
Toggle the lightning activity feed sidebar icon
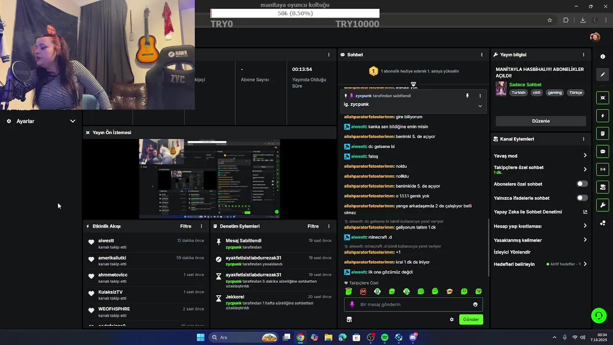pyautogui.click(x=602, y=115)
